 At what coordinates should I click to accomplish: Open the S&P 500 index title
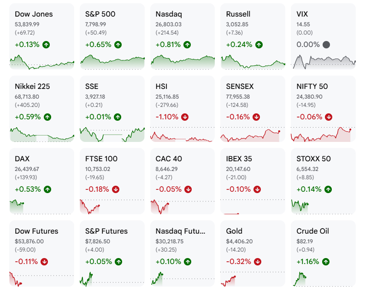pos(100,14)
